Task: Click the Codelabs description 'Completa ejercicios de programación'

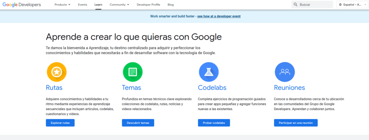Action: pyautogui.click(x=232, y=104)
